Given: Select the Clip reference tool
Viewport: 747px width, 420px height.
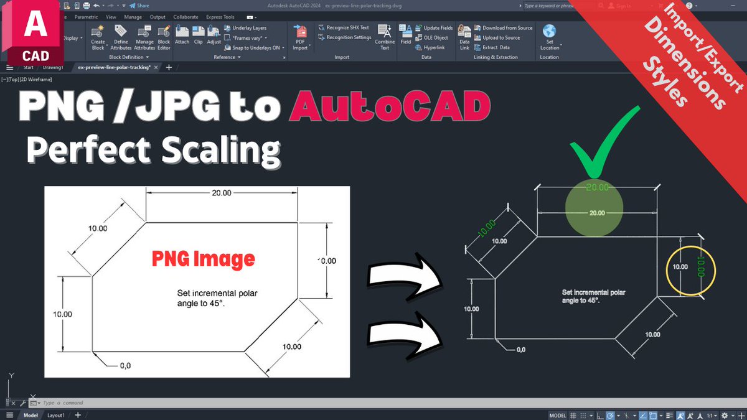Looking at the screenshot, I should [198, 34].
